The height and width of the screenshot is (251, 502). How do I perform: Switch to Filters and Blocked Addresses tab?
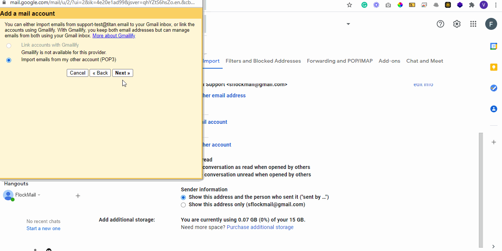263,61
